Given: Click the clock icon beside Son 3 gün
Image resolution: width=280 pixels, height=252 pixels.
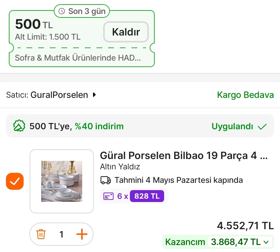Looking at the screenshot, I should pos(62,11).
